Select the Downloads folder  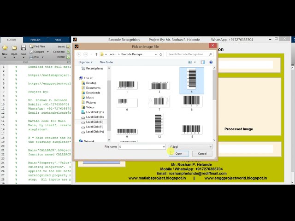click(x=91, y=93)
